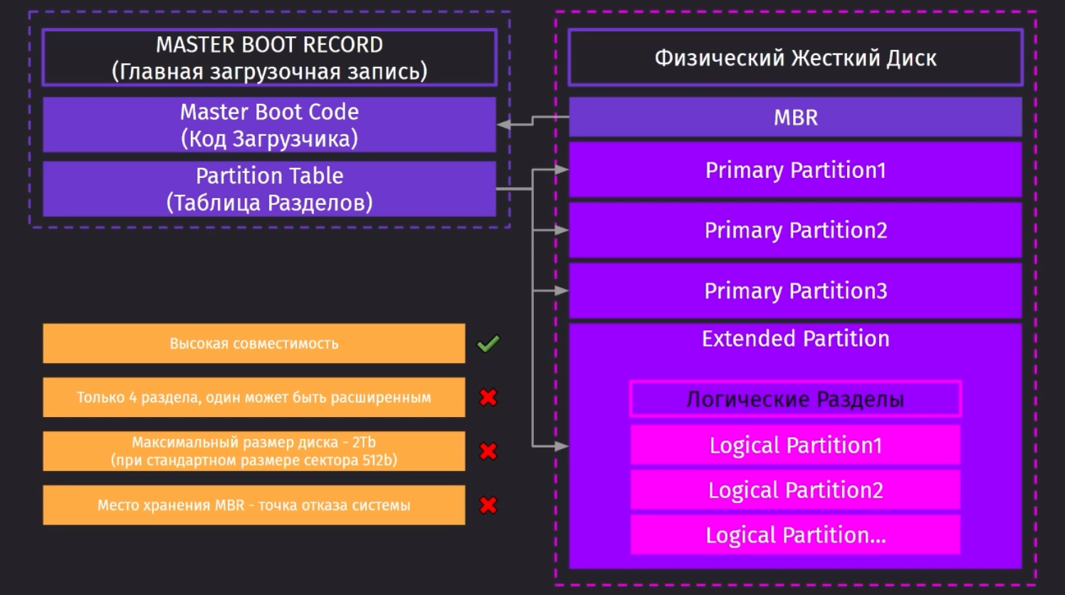Click the green checkmark beside Высокая совместимость
The height and width of the screenshot is (595, 1065).
pos(488,344)
